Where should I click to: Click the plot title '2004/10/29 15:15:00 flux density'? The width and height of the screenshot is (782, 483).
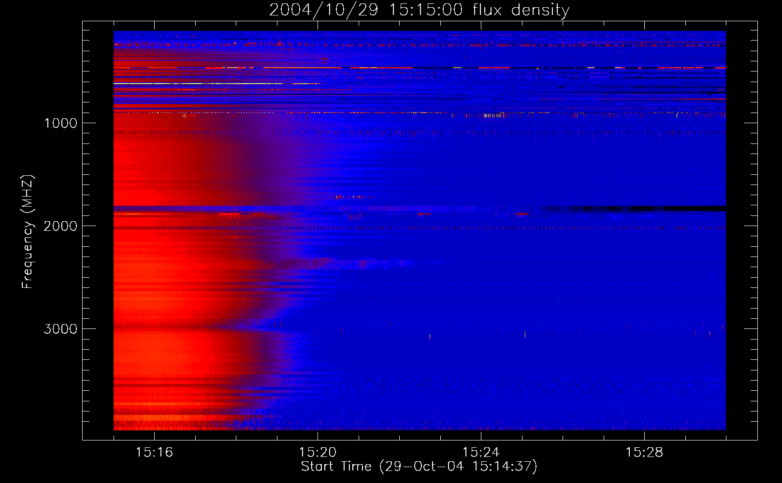pyautogui.click(x=419, y=10)
